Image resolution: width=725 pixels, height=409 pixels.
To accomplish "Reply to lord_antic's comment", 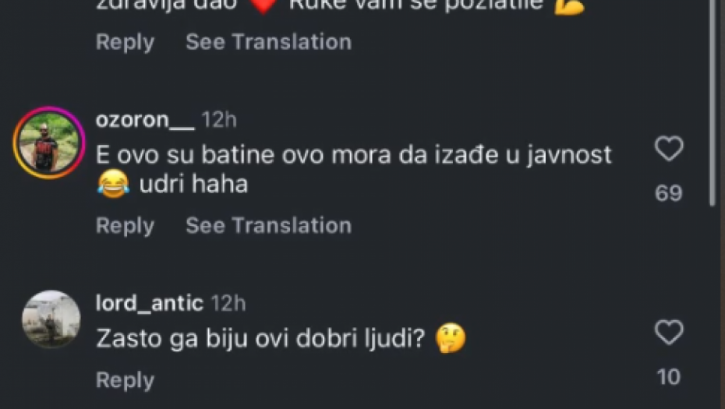I will [x=125, y=380].
